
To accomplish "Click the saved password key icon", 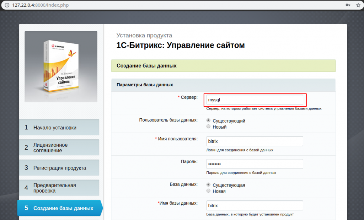I will pos(348,5).
